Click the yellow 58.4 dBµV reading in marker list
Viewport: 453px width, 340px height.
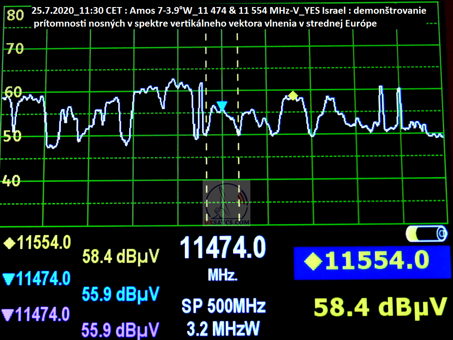(x=121, y=256)
